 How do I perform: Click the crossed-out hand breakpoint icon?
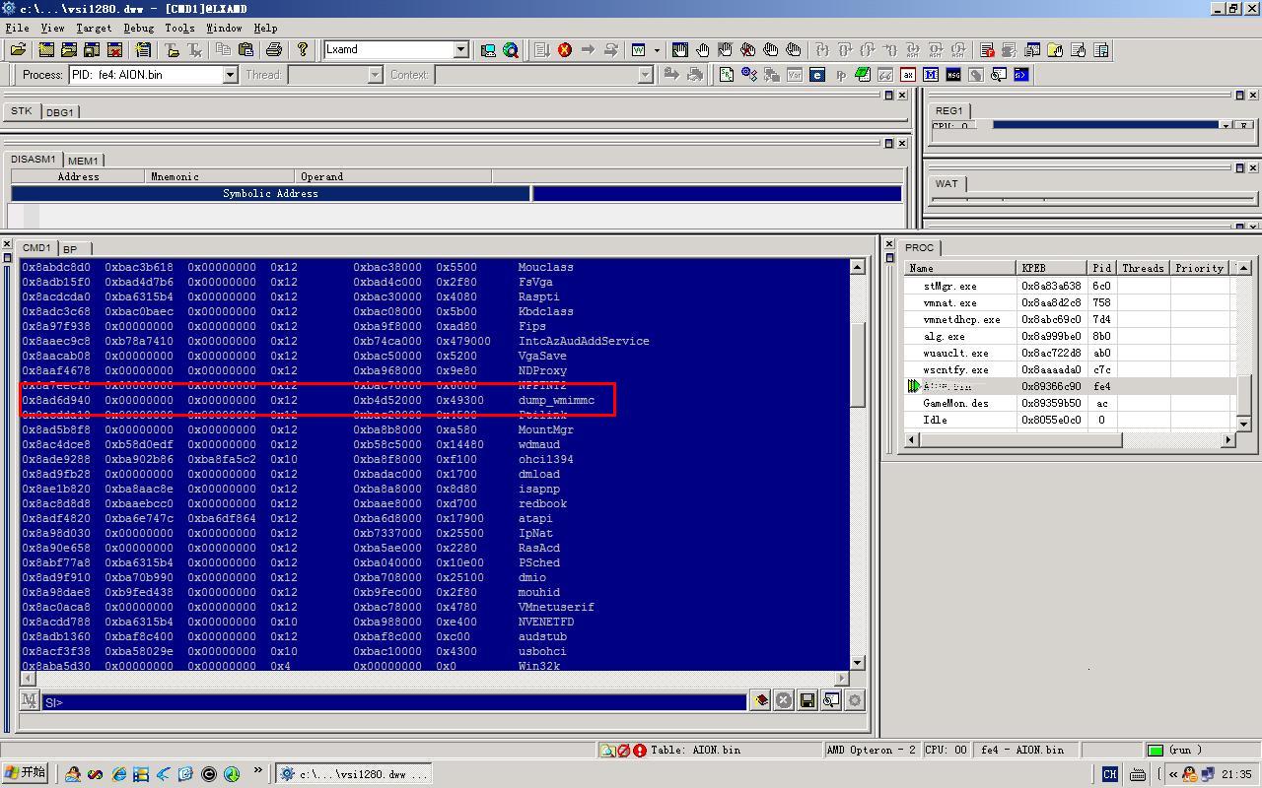(747, 49)
